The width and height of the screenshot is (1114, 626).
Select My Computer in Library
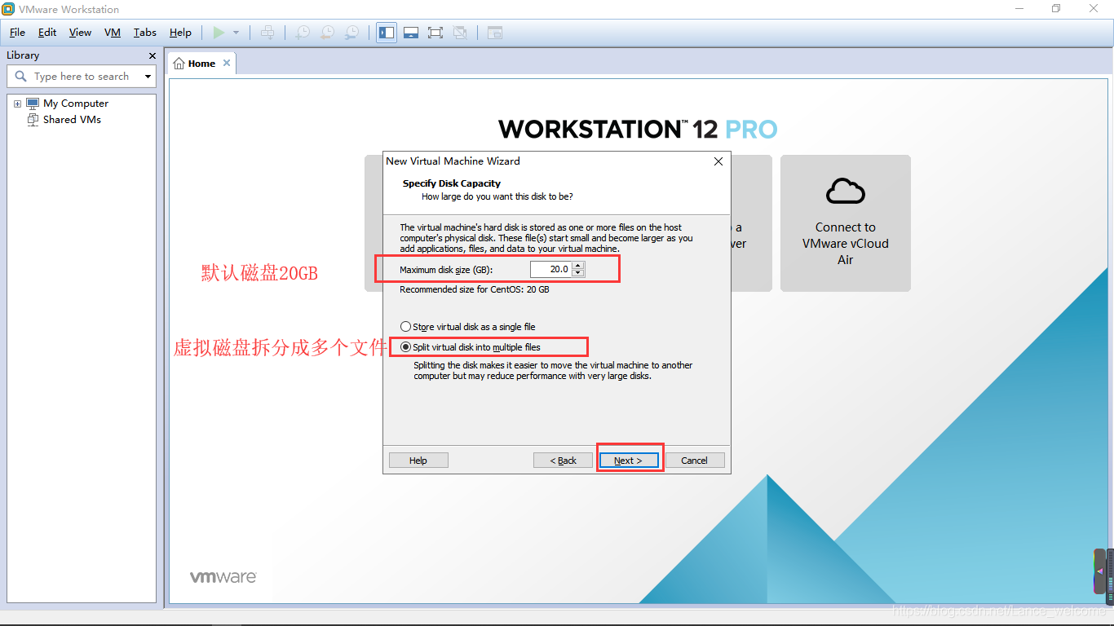[76, 104]
